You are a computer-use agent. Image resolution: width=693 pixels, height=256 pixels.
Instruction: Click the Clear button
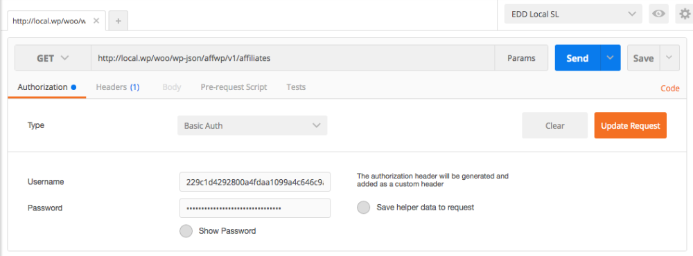pyautogui.click(x=554, y=125)
